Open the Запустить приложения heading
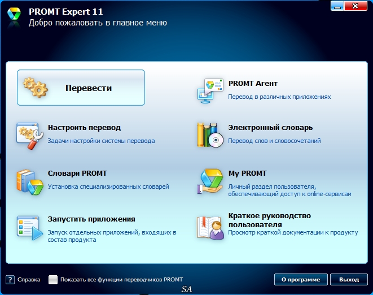373x295 pixels. click(91, 219)
